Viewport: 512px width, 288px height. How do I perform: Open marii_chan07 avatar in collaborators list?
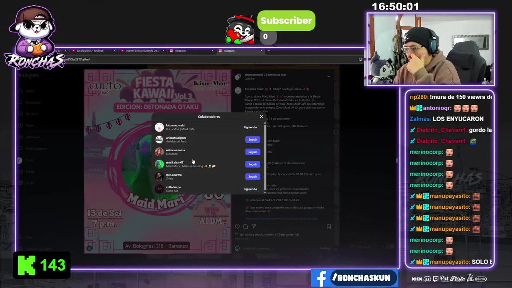pos(159,164)
